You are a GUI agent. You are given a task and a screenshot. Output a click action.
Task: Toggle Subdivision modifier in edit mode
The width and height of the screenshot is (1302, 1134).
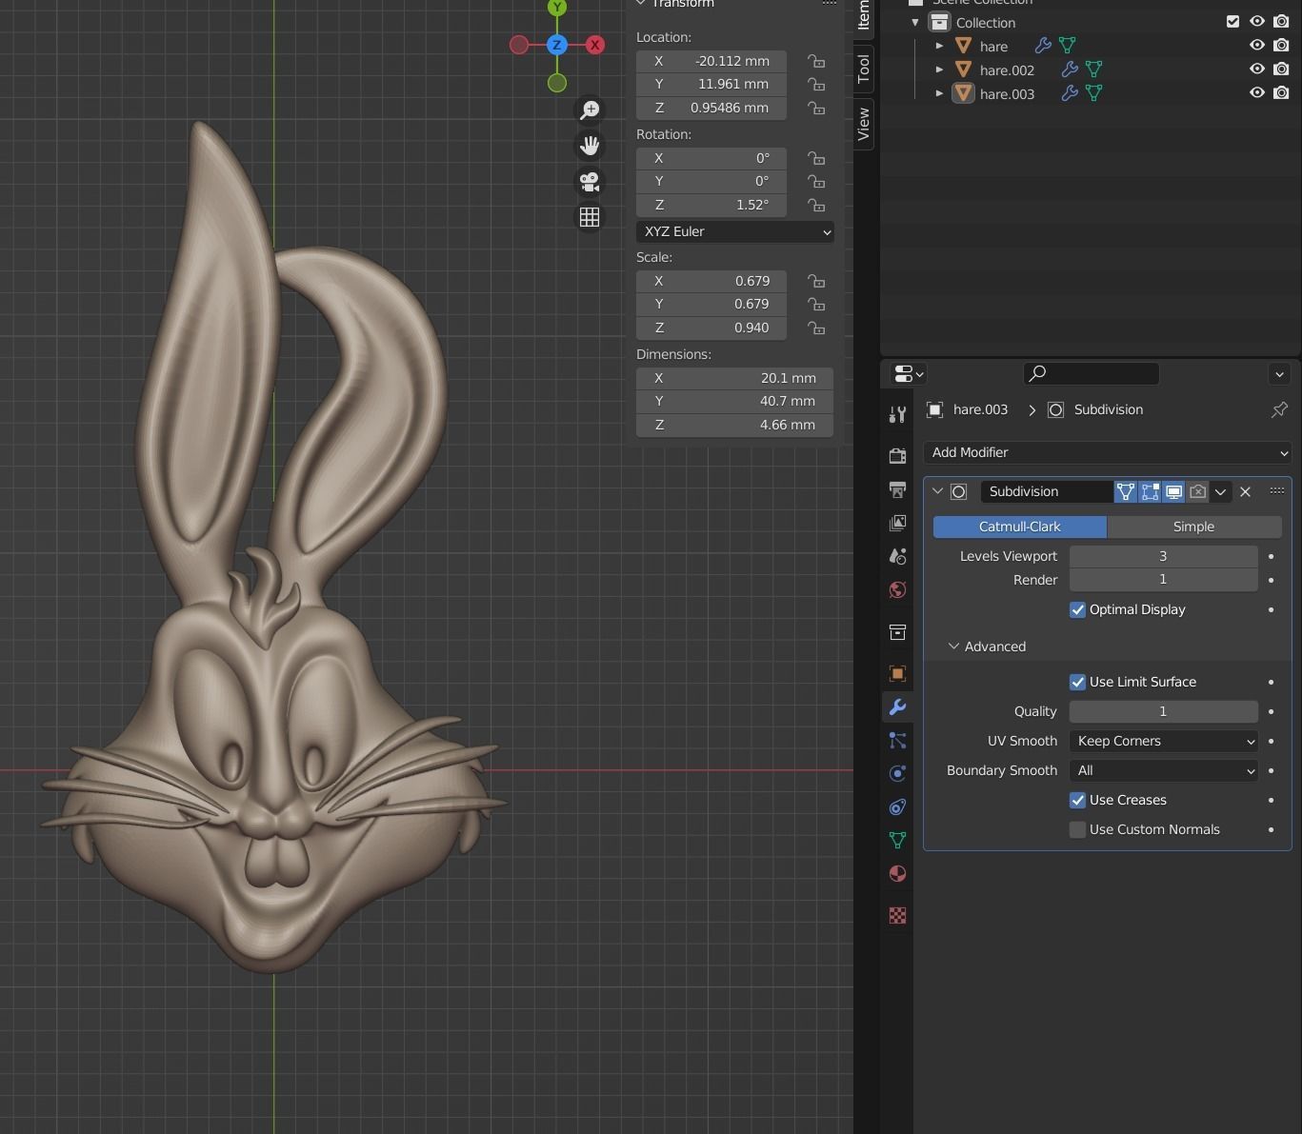1150,491
